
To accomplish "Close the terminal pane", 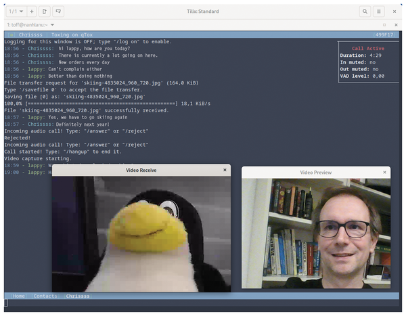I will (x=396, y=25).
